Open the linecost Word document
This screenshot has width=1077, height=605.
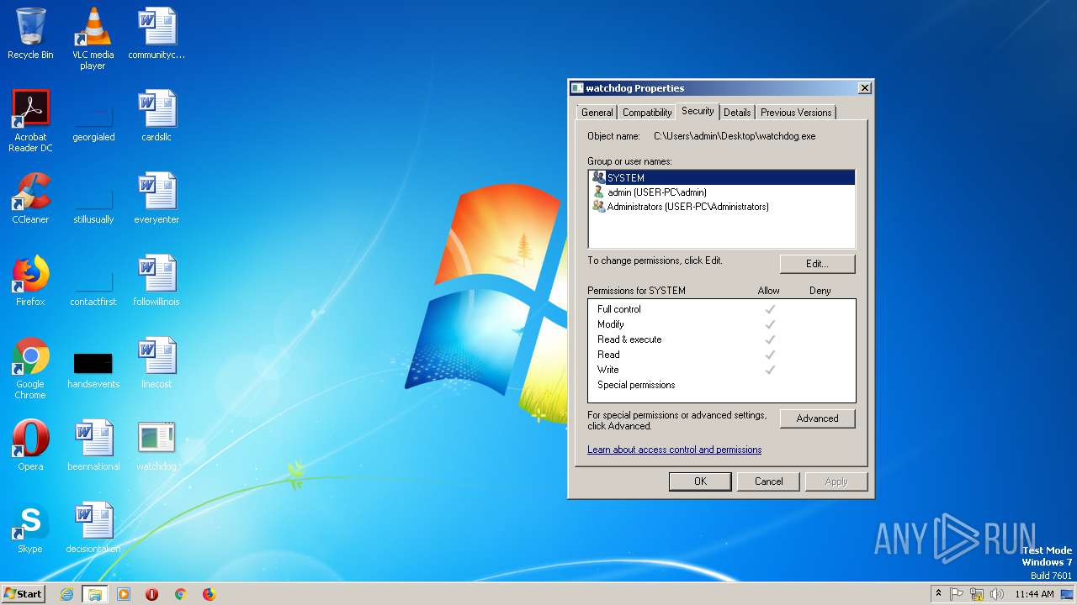pyautogui.click(x=157, y=363)
